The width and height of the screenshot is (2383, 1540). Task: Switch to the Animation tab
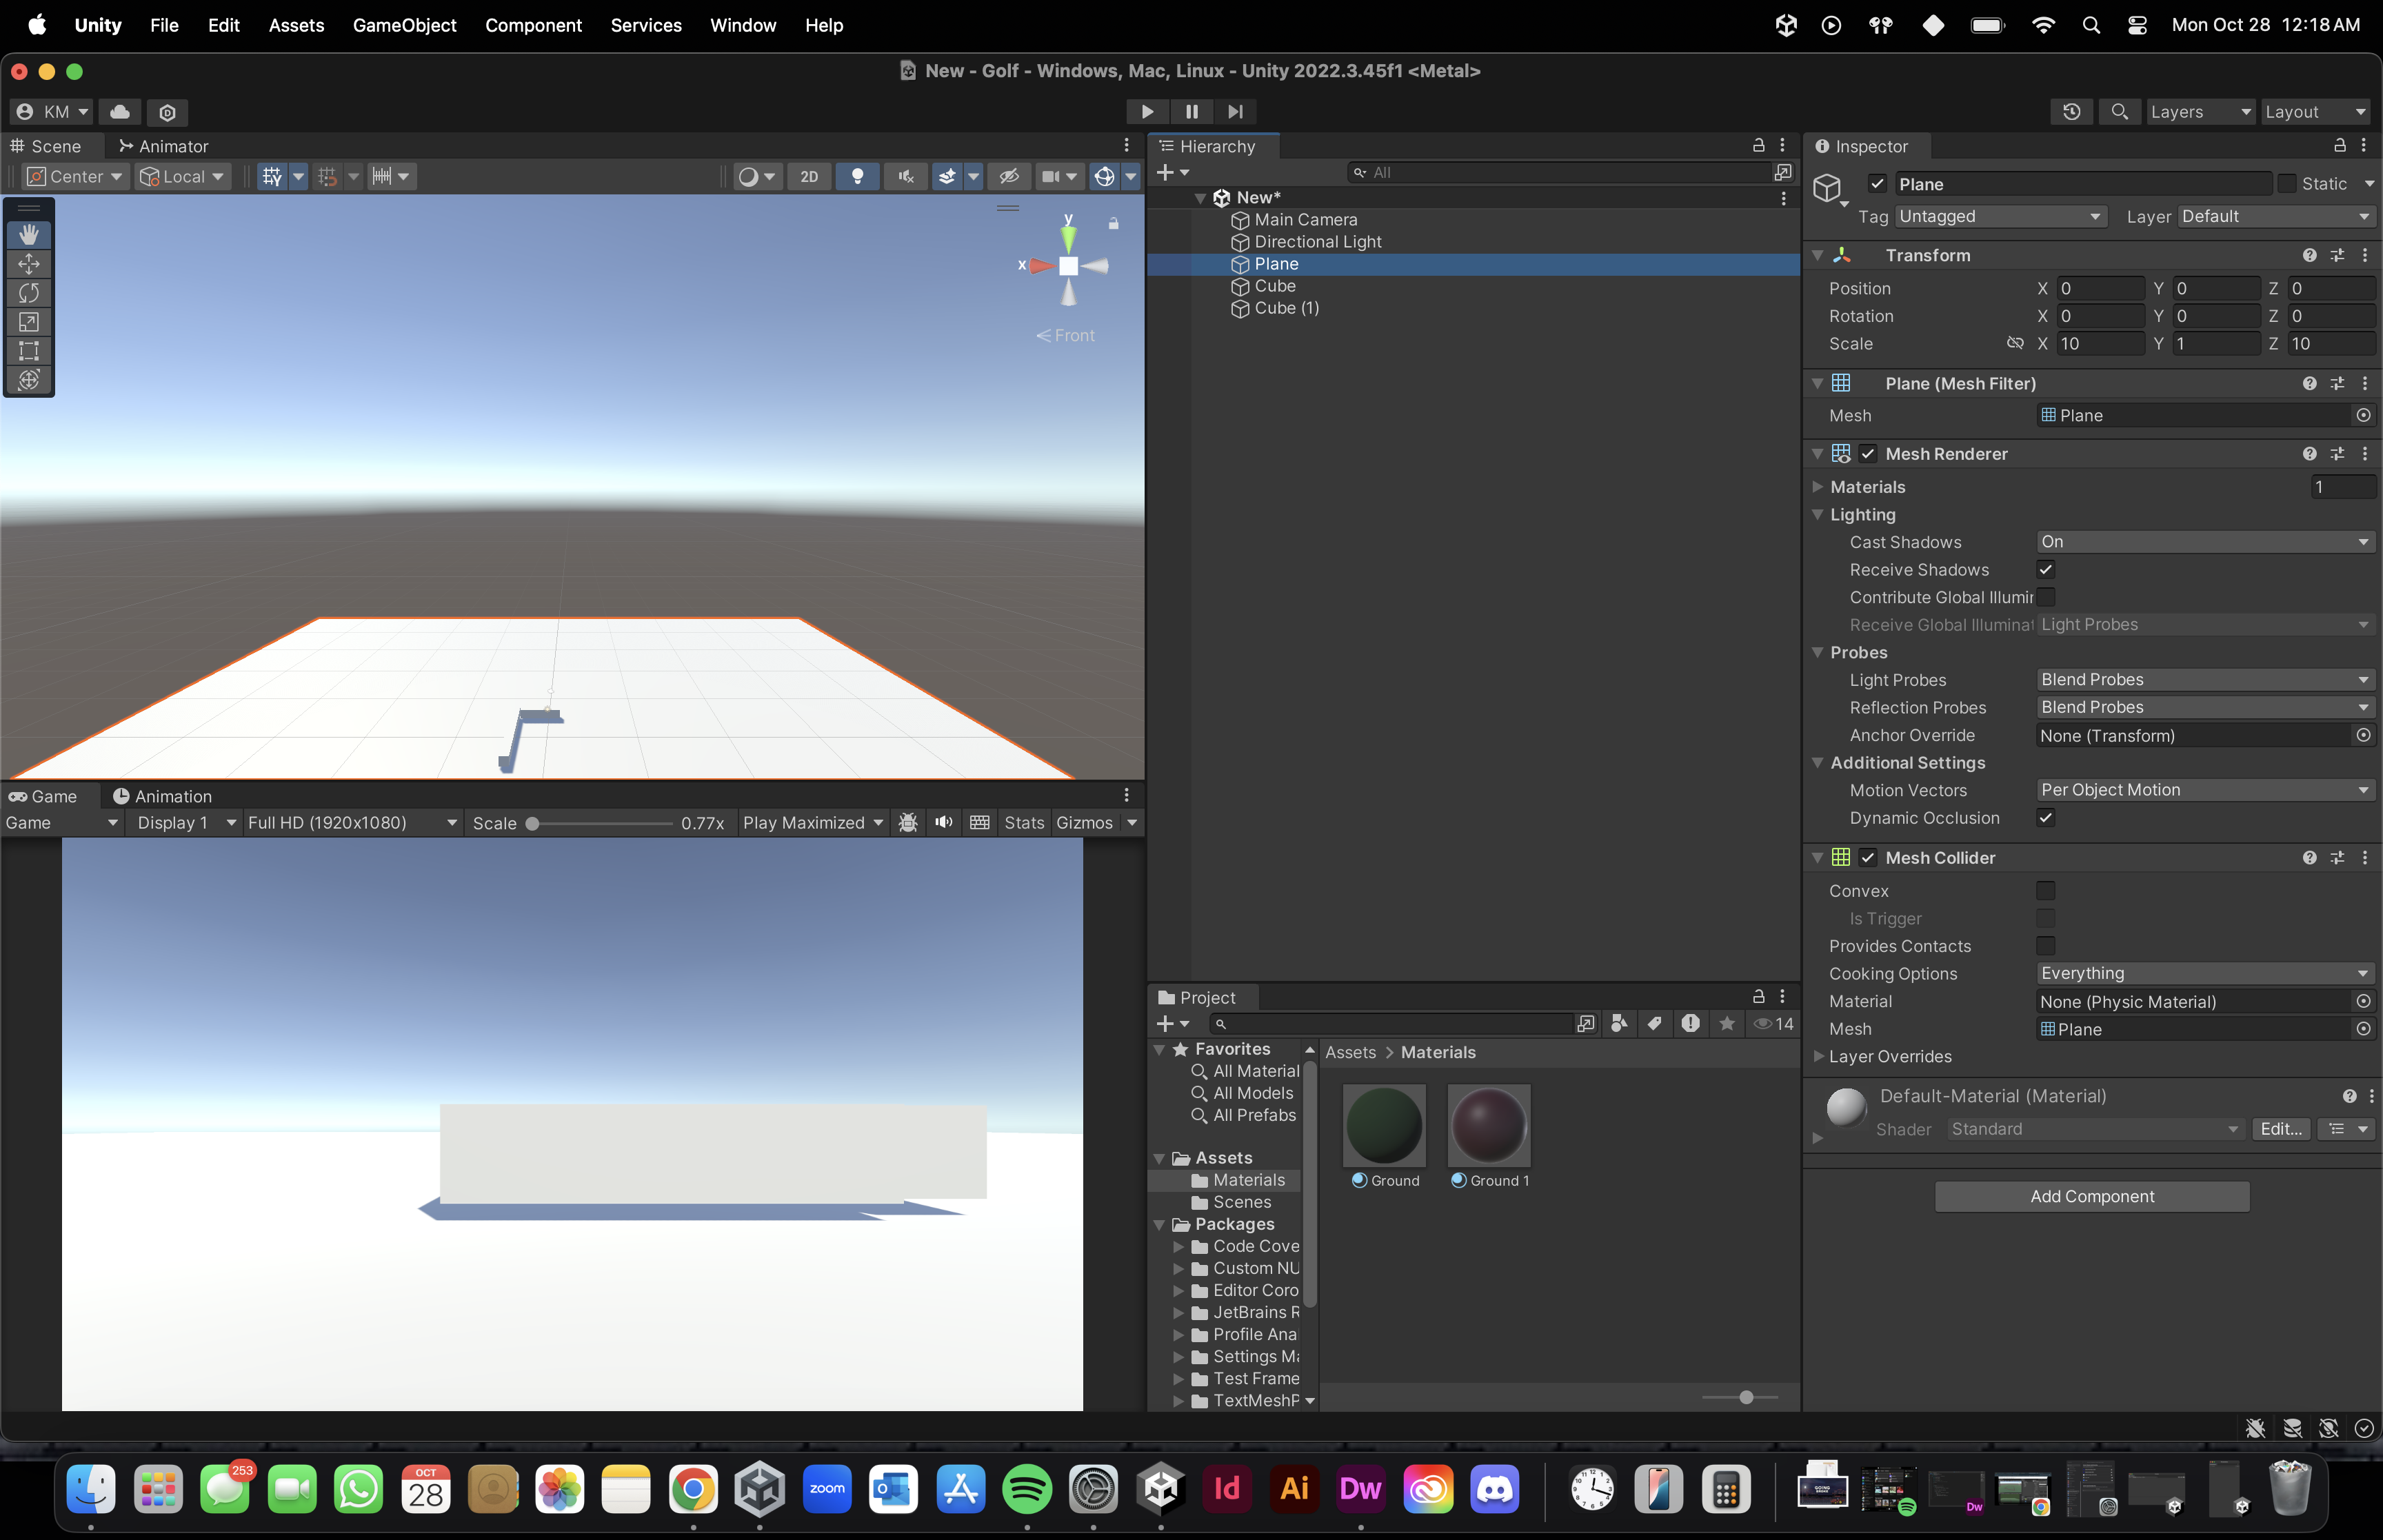point(162,796)
